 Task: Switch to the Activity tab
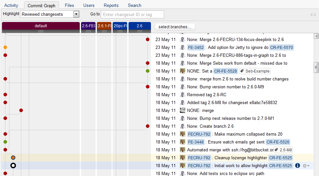pos(11,6)
